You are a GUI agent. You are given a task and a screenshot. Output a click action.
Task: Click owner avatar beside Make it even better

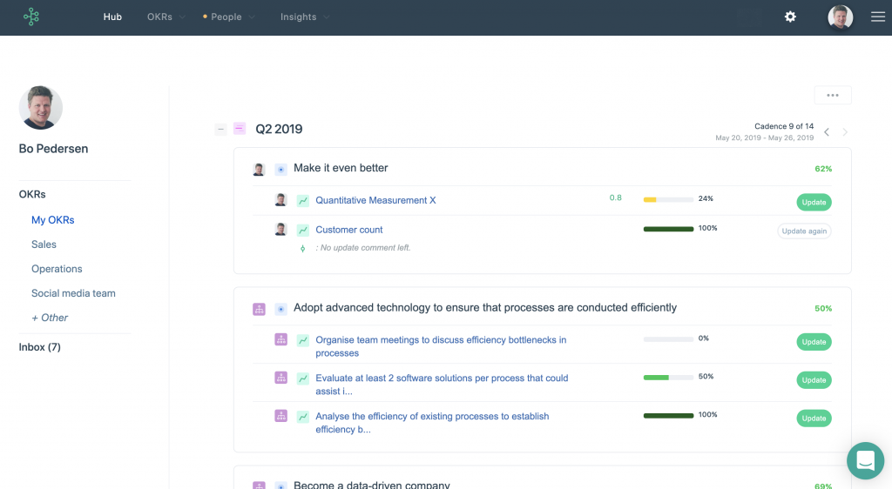pyautogui.click(x=259, y=169)
